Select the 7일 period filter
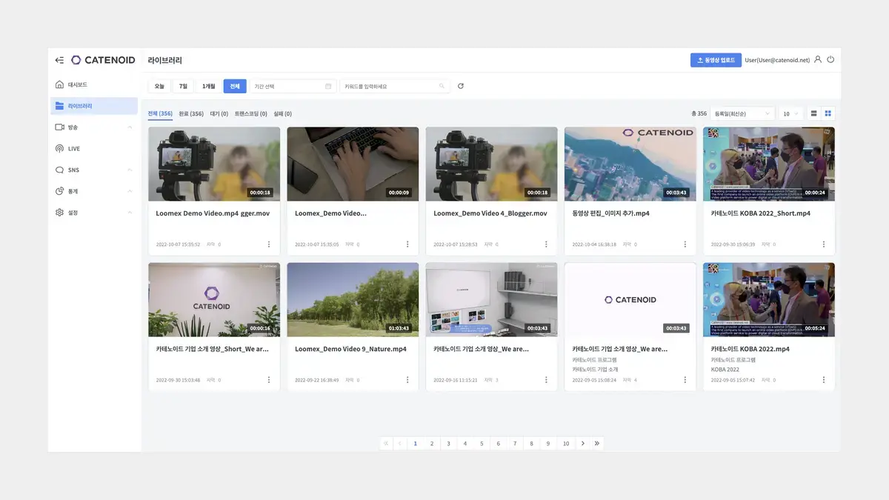Image resolution: width=889 pixels, height=500 pixels. point(183,86)
